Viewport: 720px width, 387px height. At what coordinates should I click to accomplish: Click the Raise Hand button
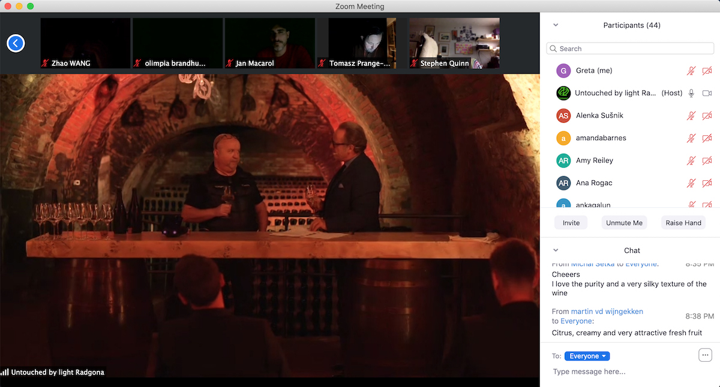click(x=683, y=223)
